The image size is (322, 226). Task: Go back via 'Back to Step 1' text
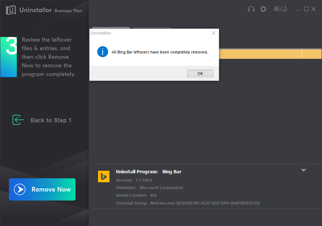pyautogui.click(x=51, y=120)
